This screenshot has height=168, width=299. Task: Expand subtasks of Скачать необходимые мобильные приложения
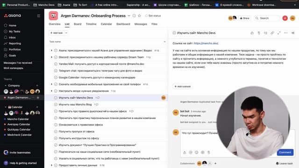pos(51,84)
